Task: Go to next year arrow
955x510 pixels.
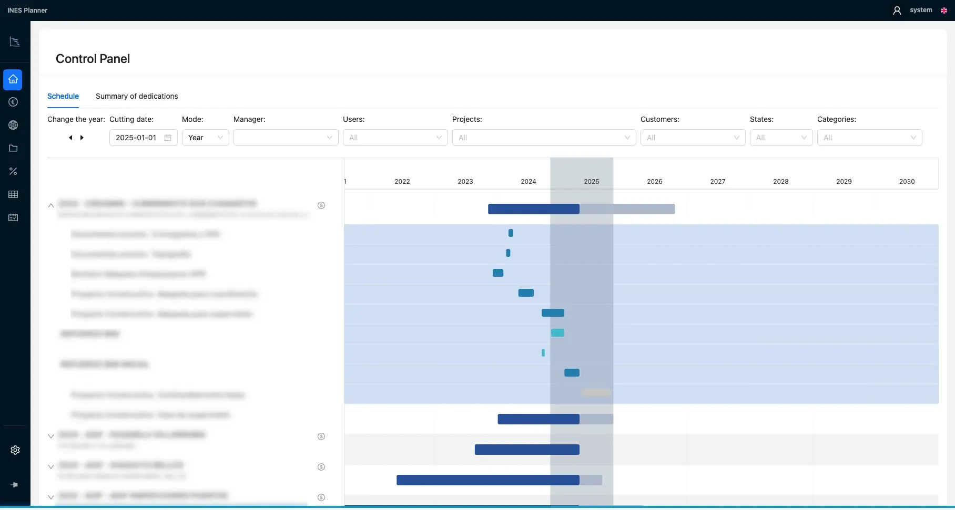Action: pyautogui.click(x=82, y=138)
